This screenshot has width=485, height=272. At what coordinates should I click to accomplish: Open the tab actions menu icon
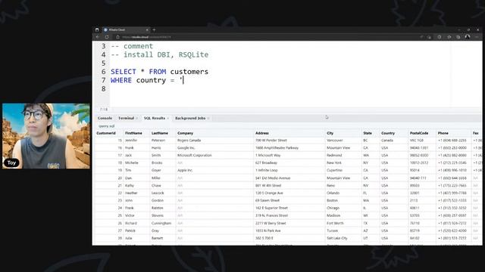pyautogui.click(x=97, y=30)
